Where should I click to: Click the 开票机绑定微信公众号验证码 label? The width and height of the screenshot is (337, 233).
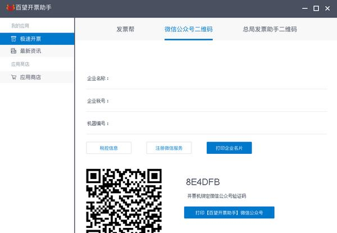[217, 196]
